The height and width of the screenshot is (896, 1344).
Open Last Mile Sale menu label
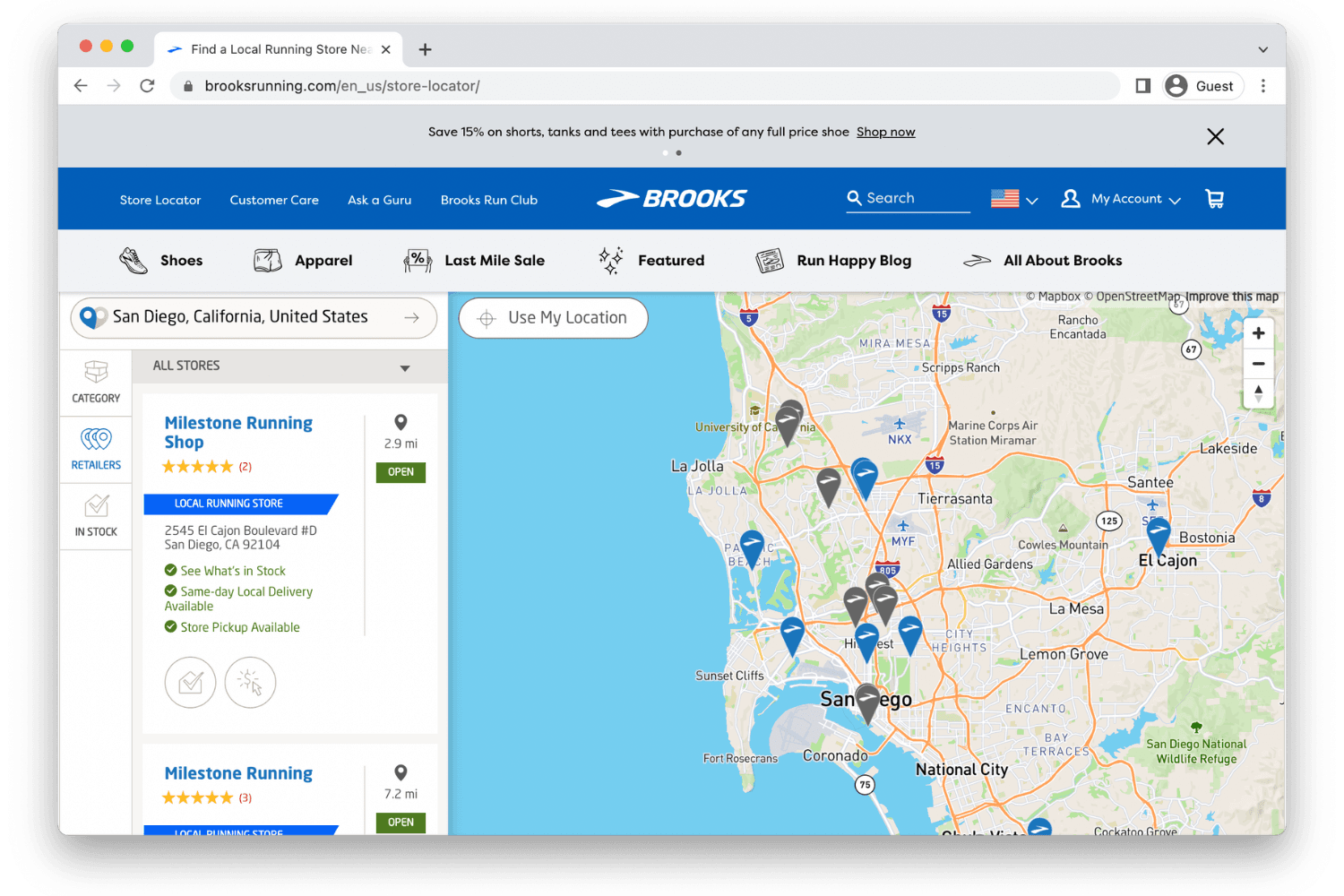495,261
